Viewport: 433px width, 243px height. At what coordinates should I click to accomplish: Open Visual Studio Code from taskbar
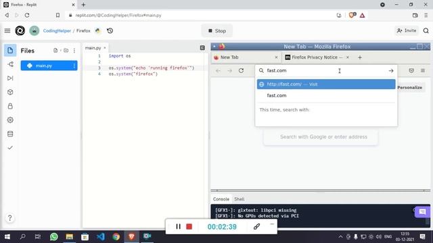coord(101,237)
